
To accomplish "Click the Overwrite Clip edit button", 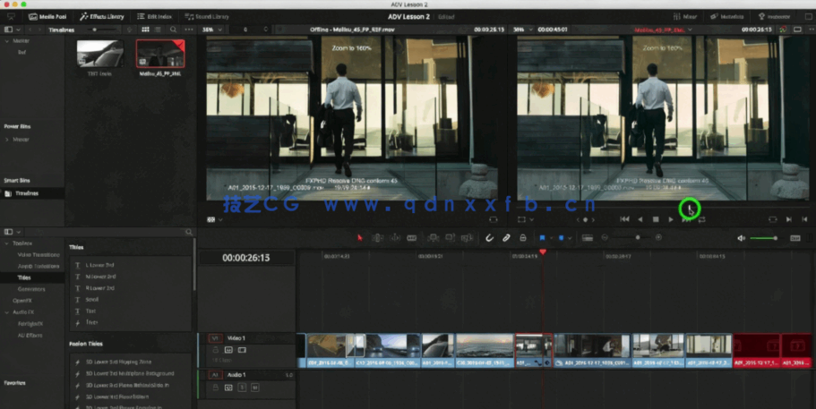I will click(451, 237).
